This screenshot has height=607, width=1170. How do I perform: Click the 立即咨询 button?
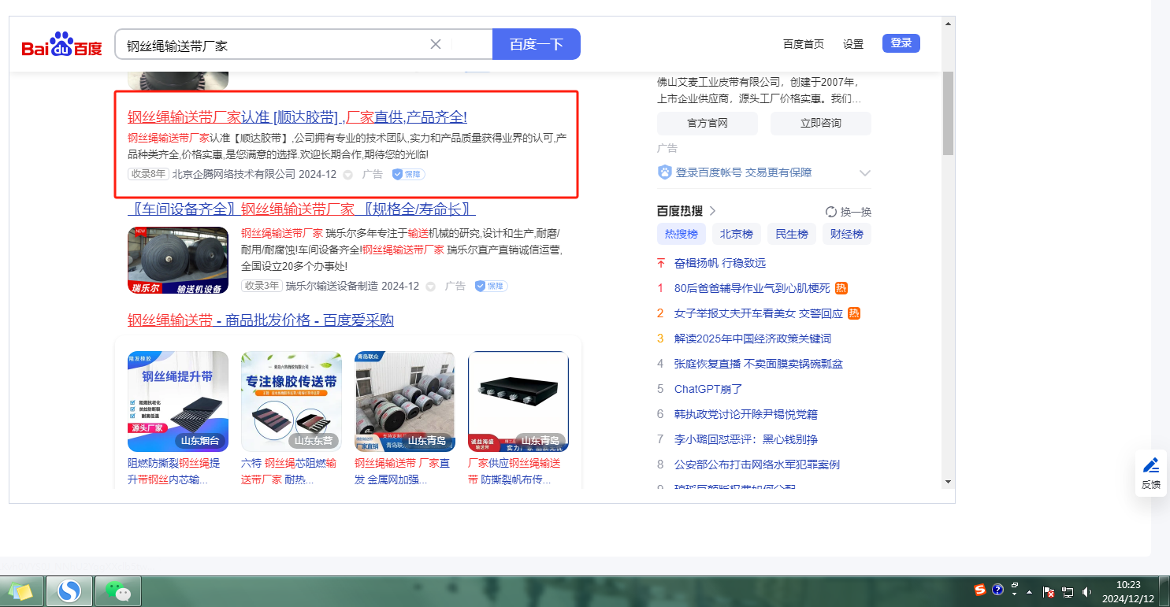click(821, 124)
